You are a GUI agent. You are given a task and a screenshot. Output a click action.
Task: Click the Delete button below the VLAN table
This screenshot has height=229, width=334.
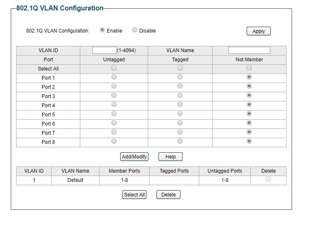[x=168, y=195]
